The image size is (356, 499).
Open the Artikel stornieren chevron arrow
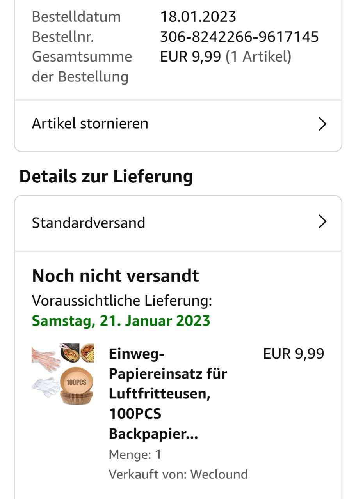pos(322,124)
